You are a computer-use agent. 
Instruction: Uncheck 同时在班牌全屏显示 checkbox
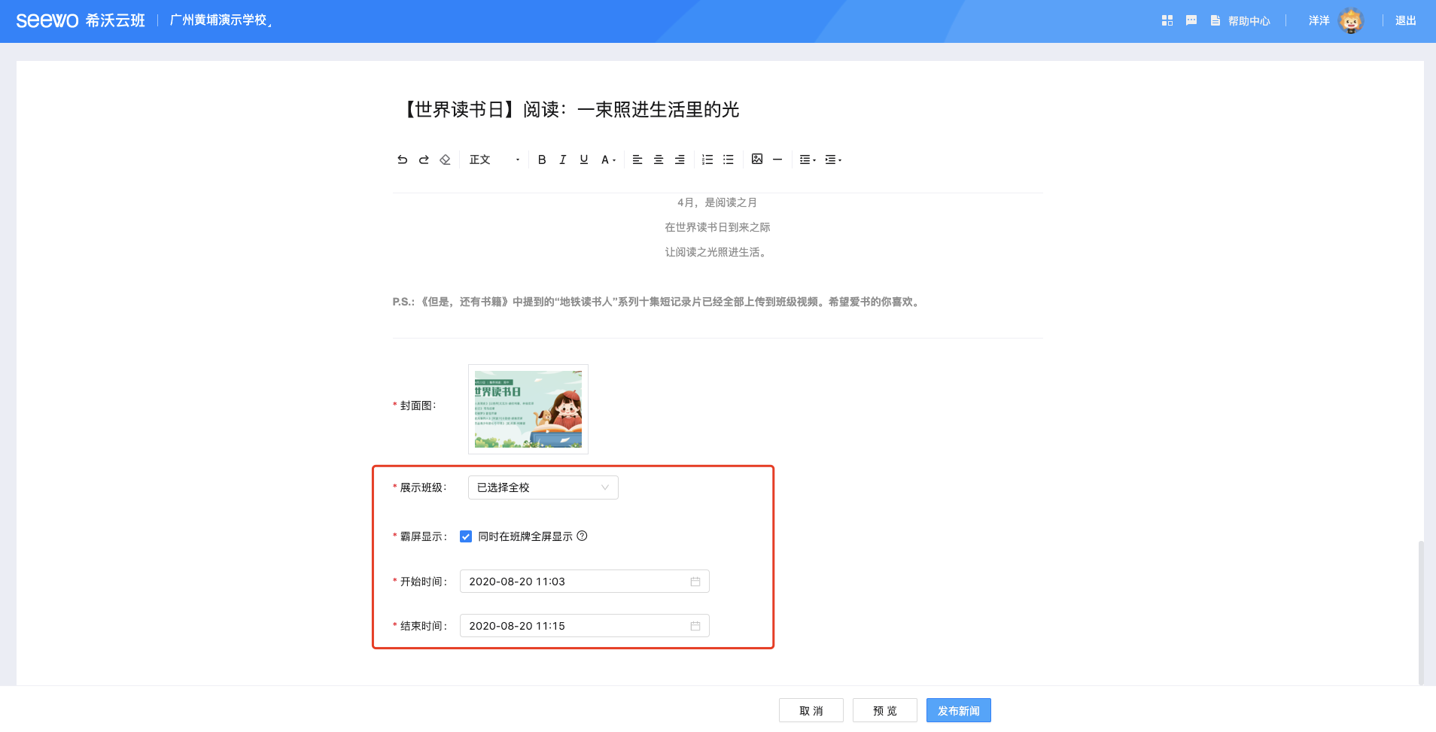(466, 536)
